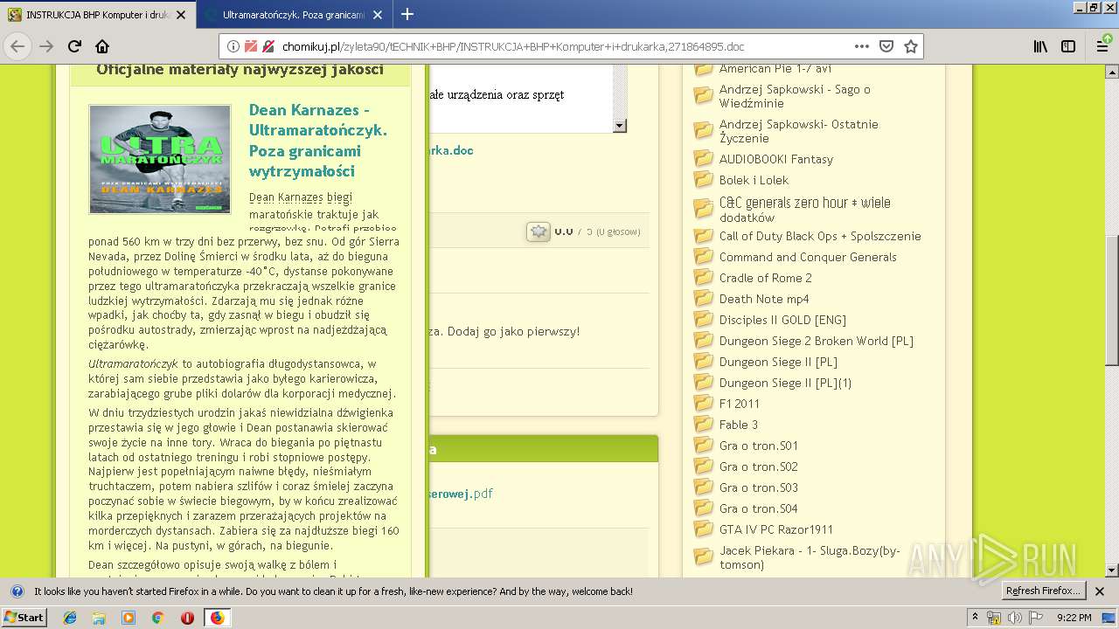Click folder icon beside Death Note mp4
The width and height of the screenshot is (1119, 629).
(x=704, y=299)
